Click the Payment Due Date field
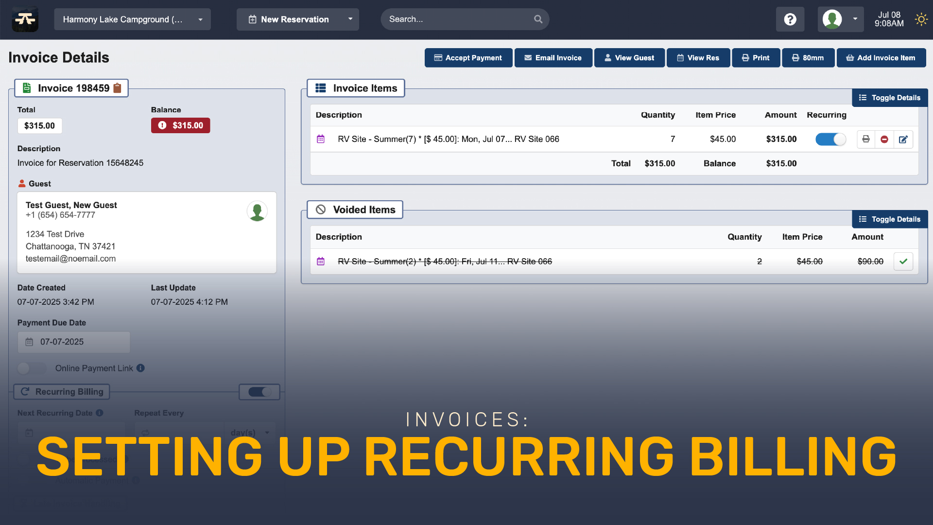This screenshot has width=933, height=525. (74, 342)
